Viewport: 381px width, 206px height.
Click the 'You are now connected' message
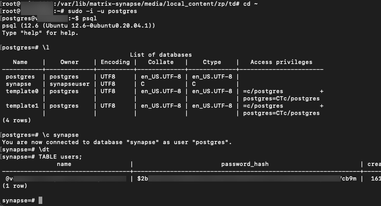pyautogui.click(x=117, y=142)
